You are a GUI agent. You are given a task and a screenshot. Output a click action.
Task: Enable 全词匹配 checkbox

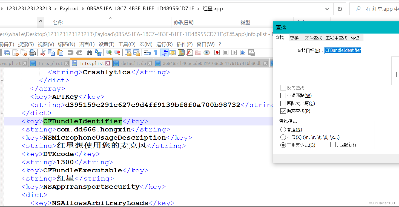pos(283,95)
